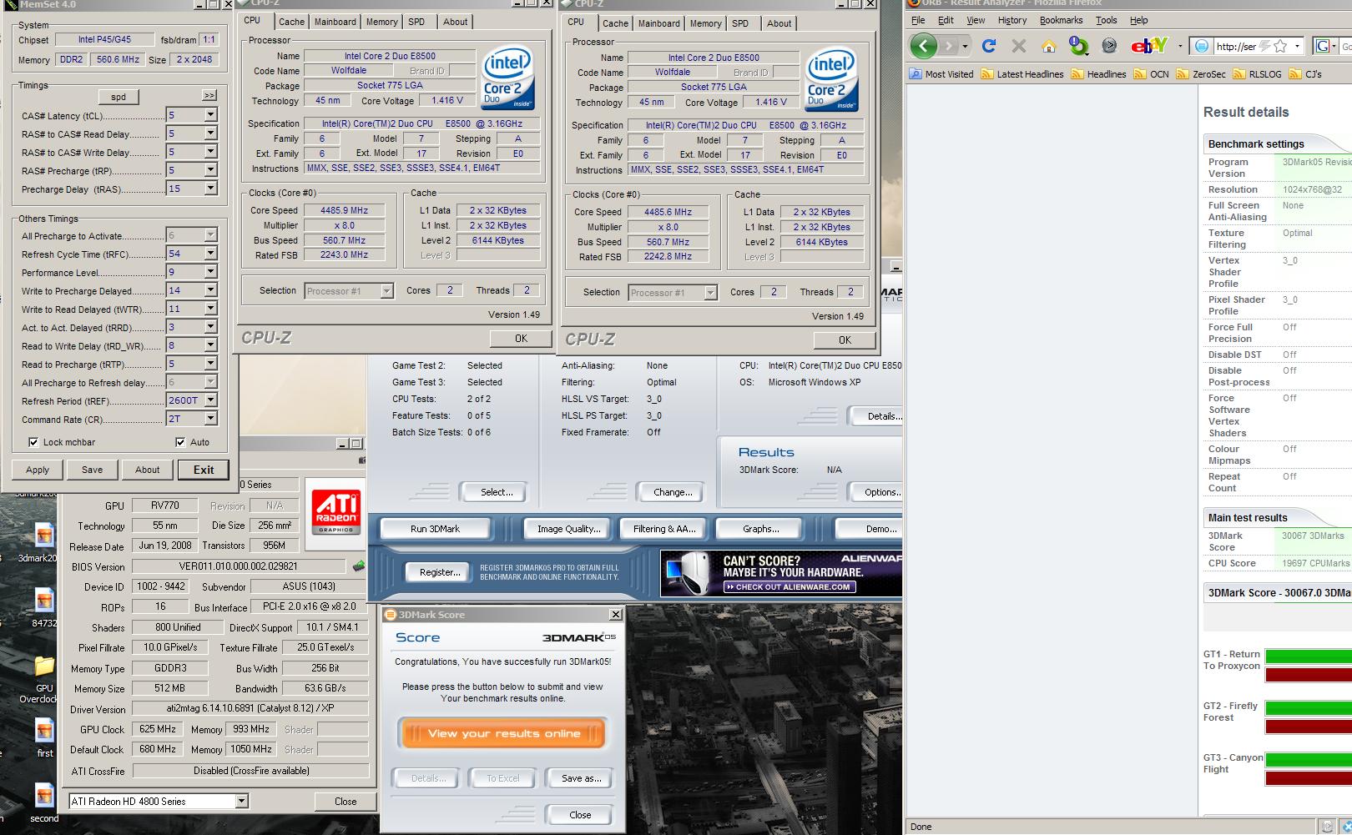Click the site identity icon in address bar

click(x=1202, y=46)
